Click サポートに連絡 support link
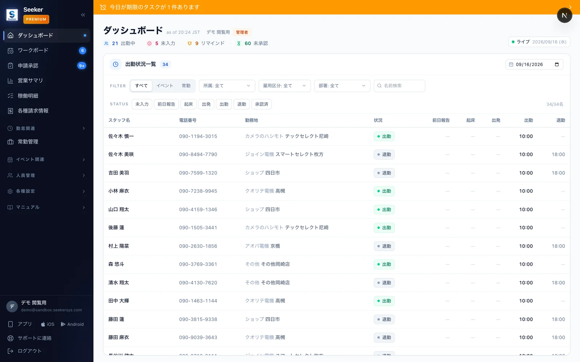Screen dimensions: 580x362 click(30, 338)
